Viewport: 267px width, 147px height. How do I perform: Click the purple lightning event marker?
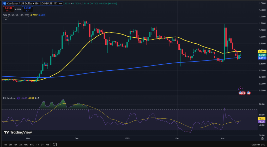240,89
